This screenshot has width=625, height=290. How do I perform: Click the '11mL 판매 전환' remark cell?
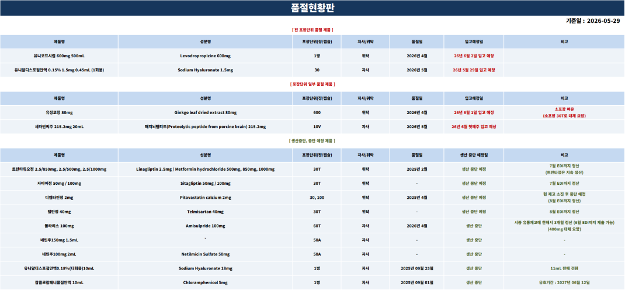564,268
